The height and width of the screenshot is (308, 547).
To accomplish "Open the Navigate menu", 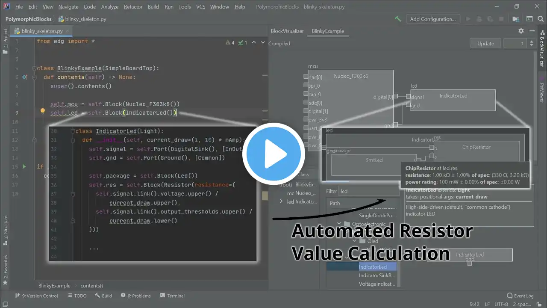I will 68,7.
